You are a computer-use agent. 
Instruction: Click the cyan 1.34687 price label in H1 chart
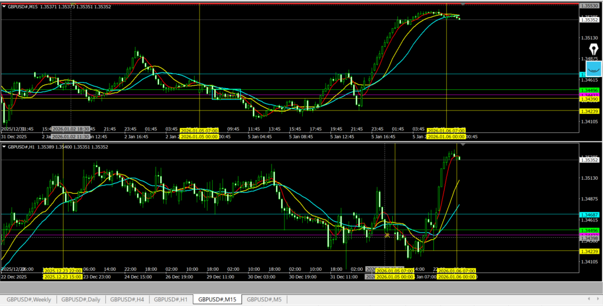click(x=589, y=214)
